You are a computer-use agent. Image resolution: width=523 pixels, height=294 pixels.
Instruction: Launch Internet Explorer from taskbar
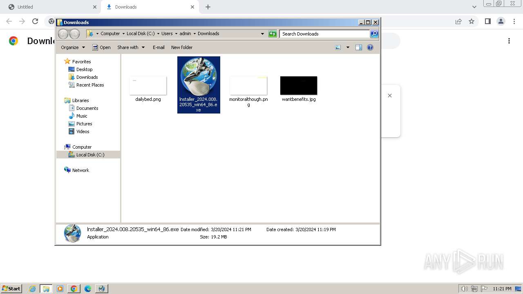[33, 289]
